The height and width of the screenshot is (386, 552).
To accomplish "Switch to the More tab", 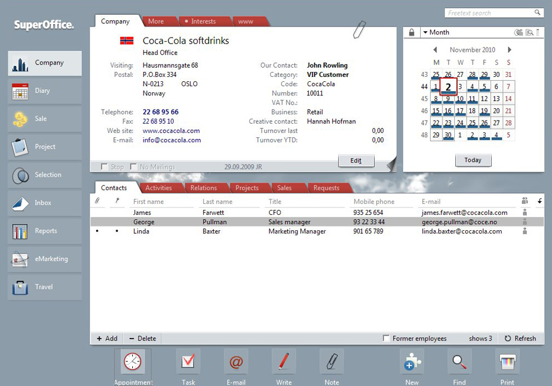I will tap(156, 22).
